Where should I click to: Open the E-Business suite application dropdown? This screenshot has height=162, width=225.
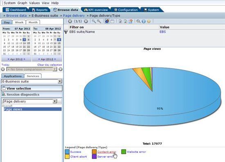click(60, 82)
